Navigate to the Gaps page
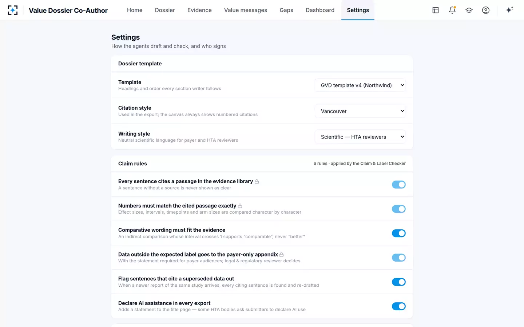524x327 pixels. (286, 10)
